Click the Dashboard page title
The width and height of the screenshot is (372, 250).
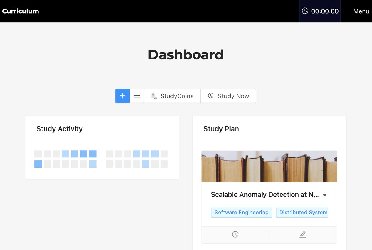tap(186, 55)
